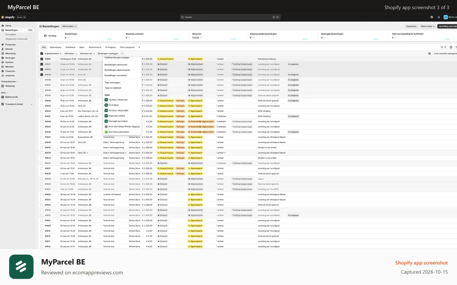Switch to the Gearchiveerd tab
Image resolution: width=457 pixels, height=285 pixels.
pyautogui.click(x=95, y=47)
